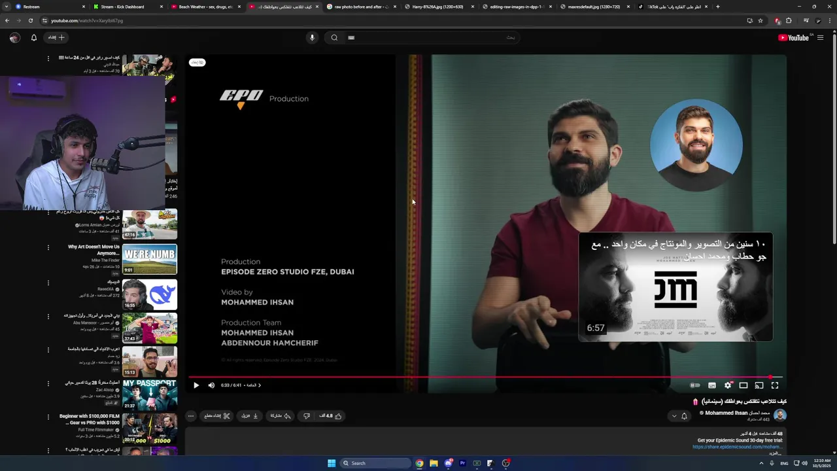Screen dimensions: 837x471
Task: Open the blue whale DeepSeek thumbnail 16:55
Action: [150, 294]
